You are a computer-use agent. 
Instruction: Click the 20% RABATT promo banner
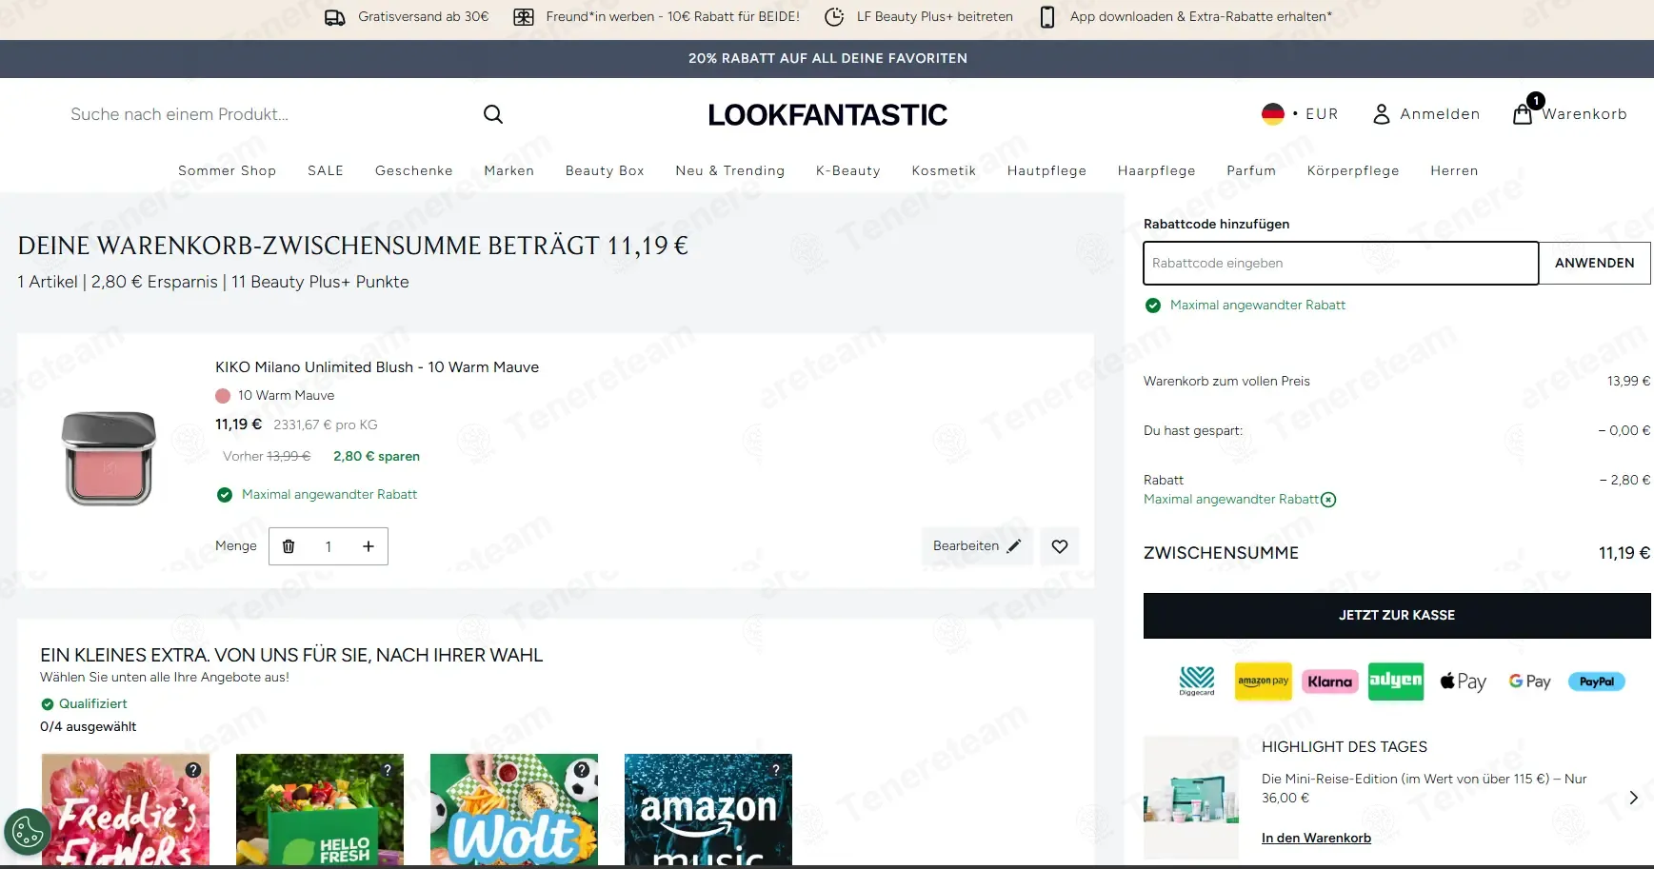coord(827,58)
